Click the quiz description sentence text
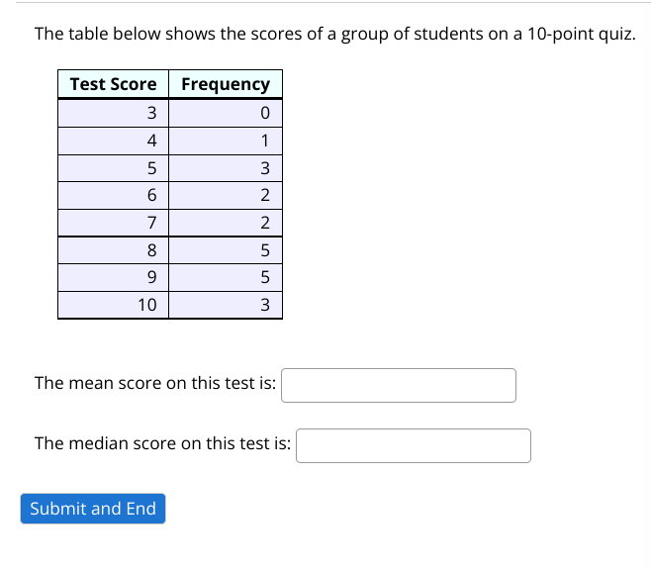 pos(335,34)
